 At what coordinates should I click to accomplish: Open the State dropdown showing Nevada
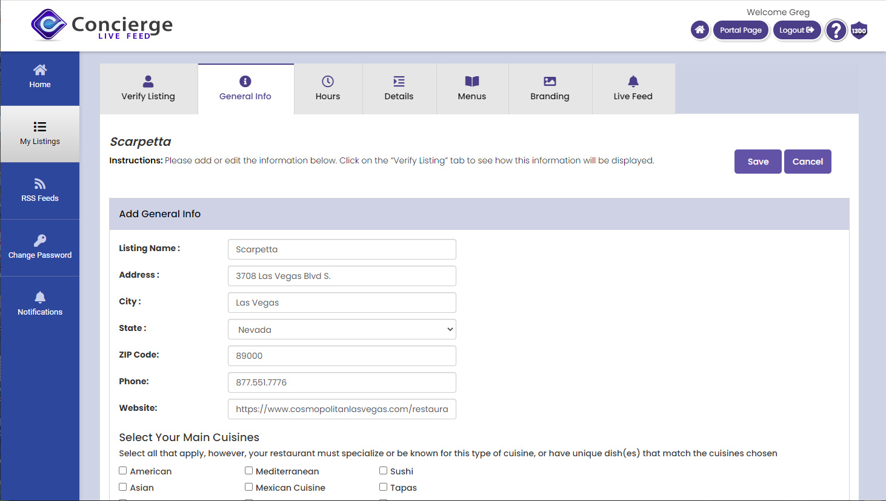point(342,329)
